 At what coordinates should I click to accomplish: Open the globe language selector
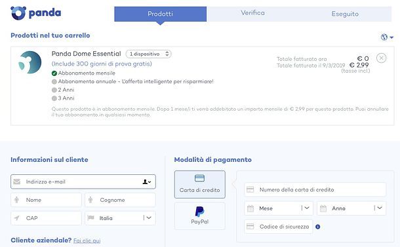pos(384,37)
